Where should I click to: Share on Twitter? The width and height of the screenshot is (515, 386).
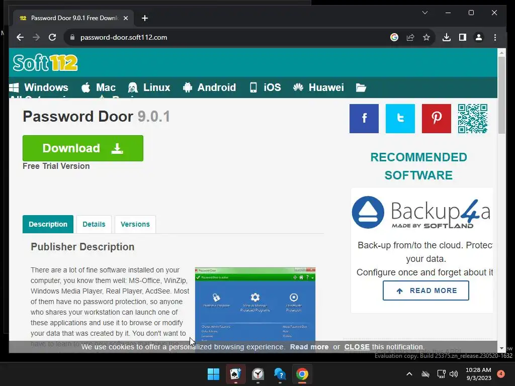[x=400, y=119]
